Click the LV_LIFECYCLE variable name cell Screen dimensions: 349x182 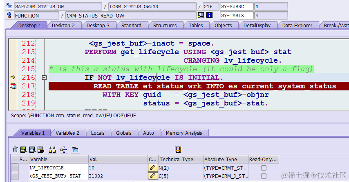[59, 168]
